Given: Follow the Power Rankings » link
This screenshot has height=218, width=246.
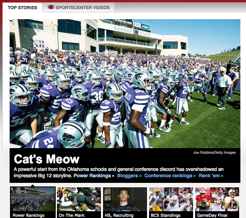Looking at the screenshot, I should [x=94, y=176].
